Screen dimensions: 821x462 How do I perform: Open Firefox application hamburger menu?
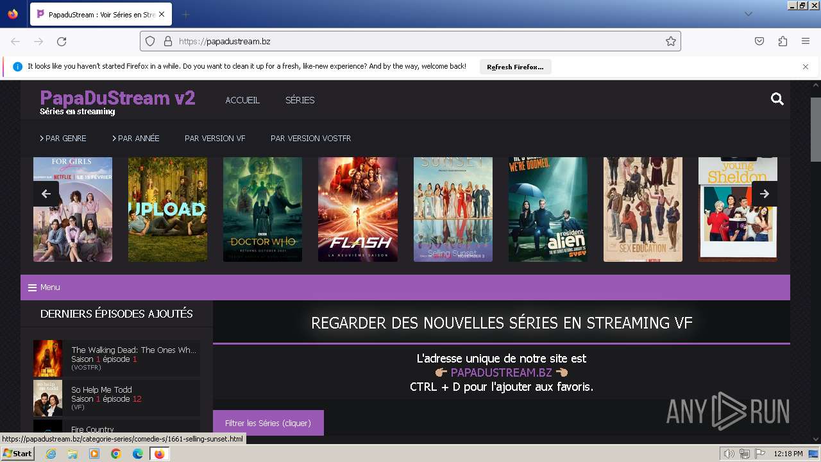tap(806, 41)
